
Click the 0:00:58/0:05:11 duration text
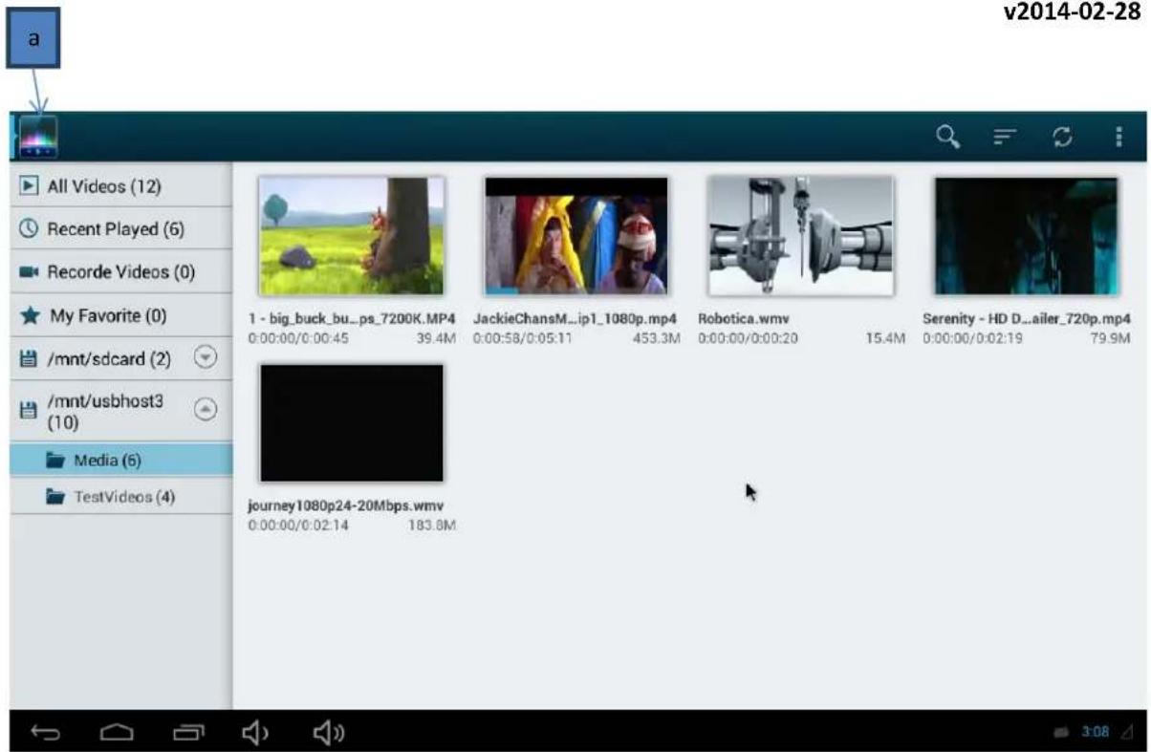coord(523,338)
